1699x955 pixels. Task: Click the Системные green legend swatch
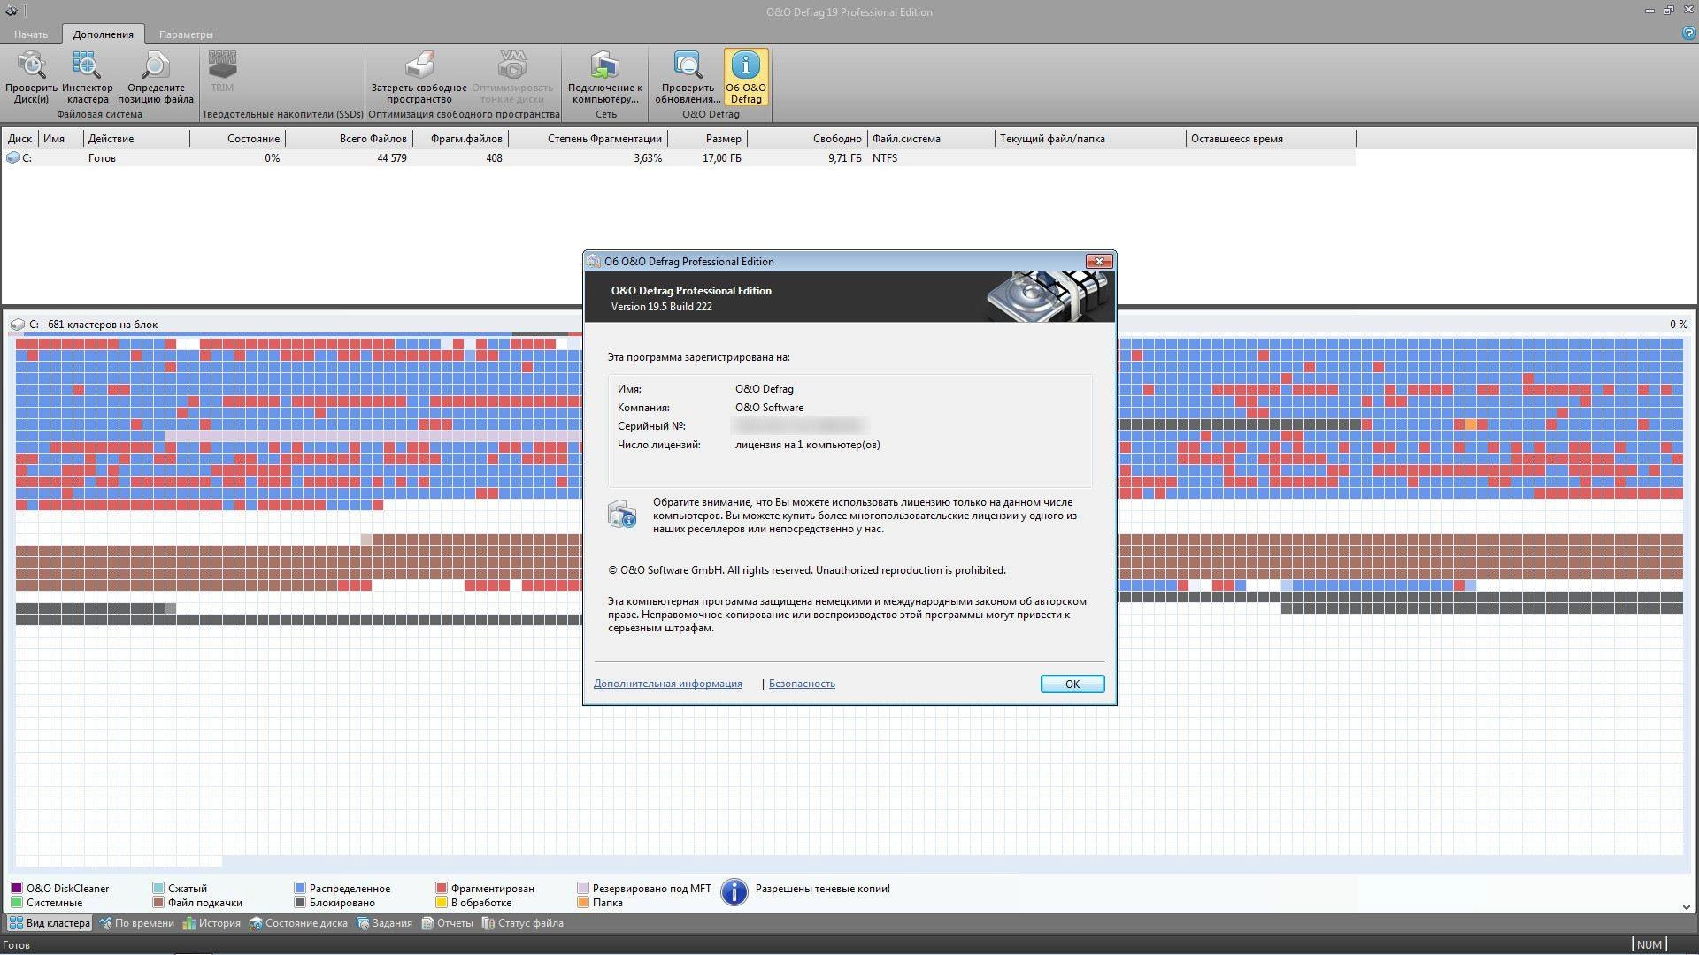point(17,903)
